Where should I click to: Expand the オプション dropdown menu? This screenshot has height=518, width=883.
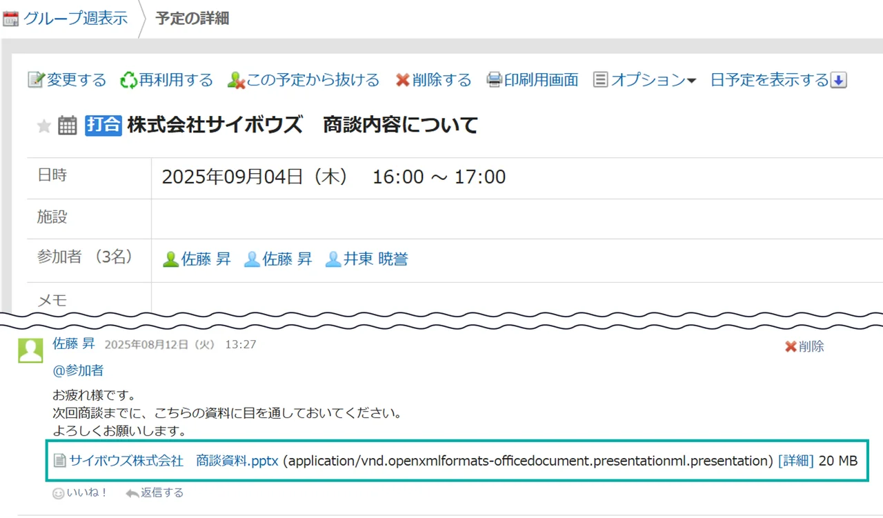pyautogui.click(x=653, y=80)
